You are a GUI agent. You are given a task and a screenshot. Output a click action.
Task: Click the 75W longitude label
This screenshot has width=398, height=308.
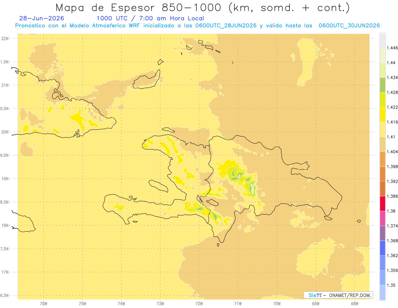(x=83, y=303)
